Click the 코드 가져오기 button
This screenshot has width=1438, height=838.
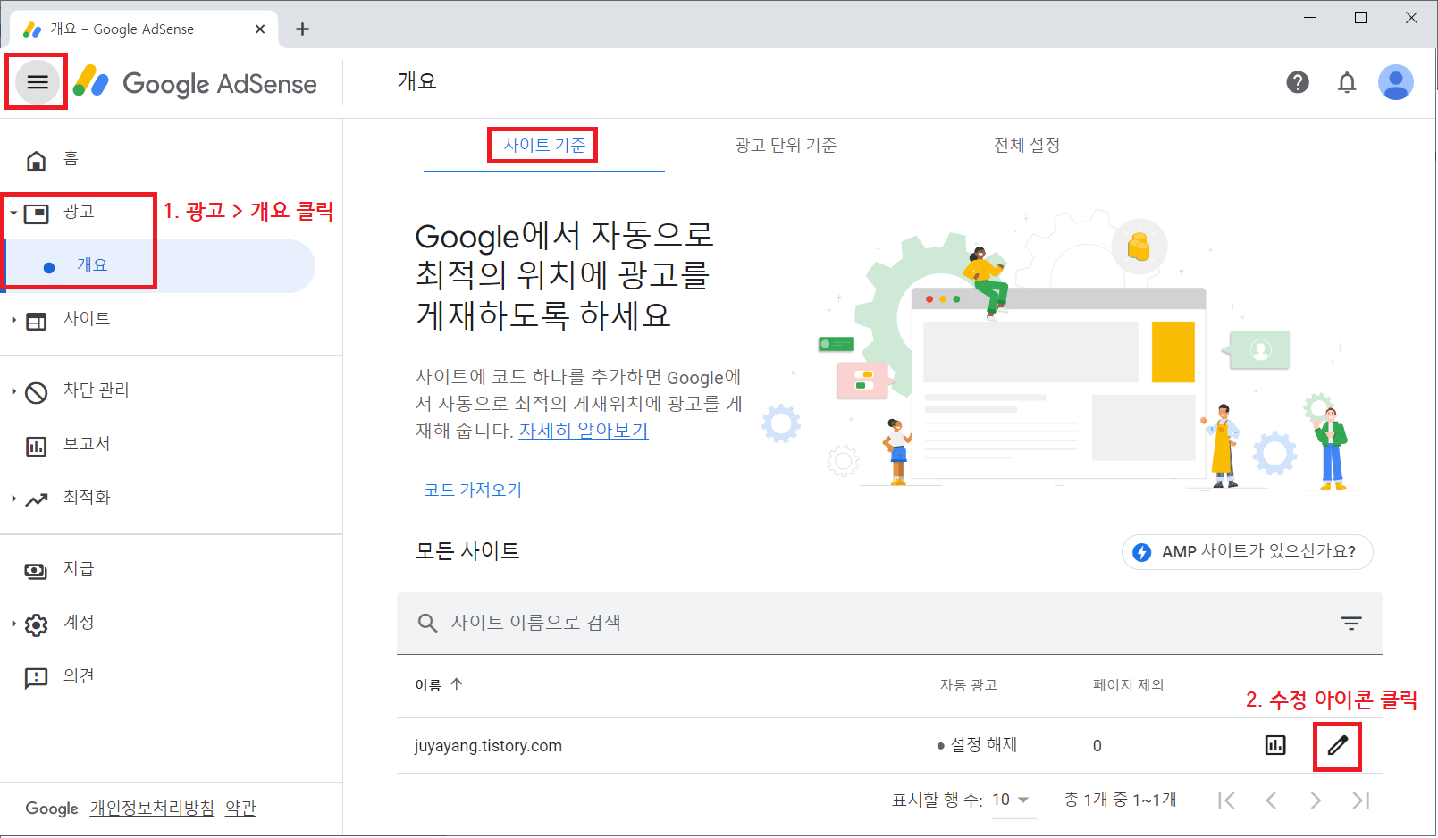(473, 490)
